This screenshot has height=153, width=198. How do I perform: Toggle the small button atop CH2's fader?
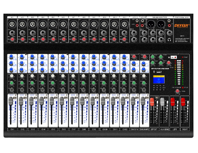pos(25,98)
